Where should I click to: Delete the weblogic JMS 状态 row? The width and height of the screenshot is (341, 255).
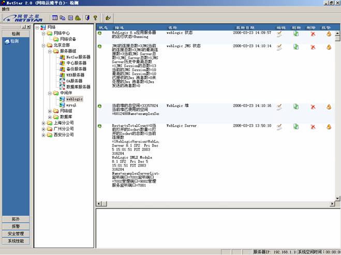[313, 47]
